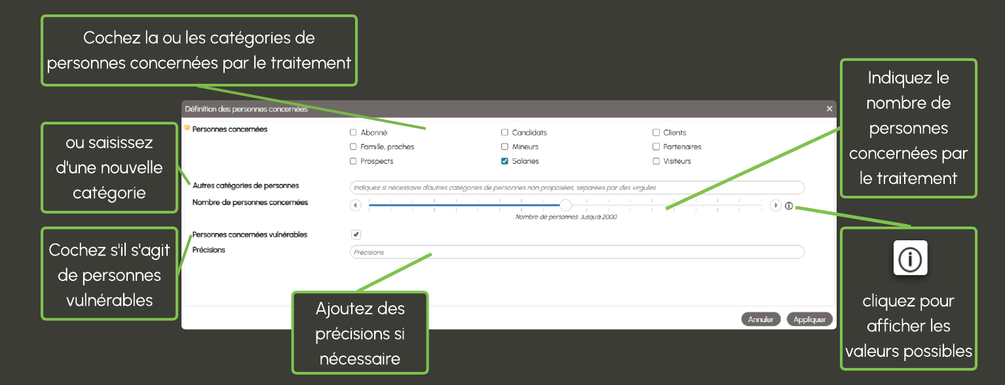
Task: Check the Abonné checkbox
Action: [x=354, y=133]
